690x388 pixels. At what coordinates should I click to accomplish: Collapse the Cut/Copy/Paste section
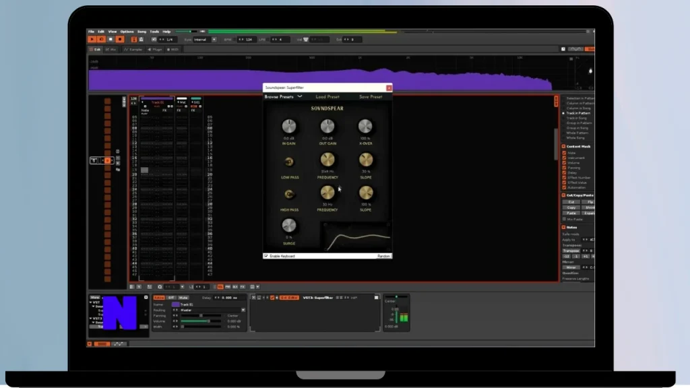[x=564, y=195]
